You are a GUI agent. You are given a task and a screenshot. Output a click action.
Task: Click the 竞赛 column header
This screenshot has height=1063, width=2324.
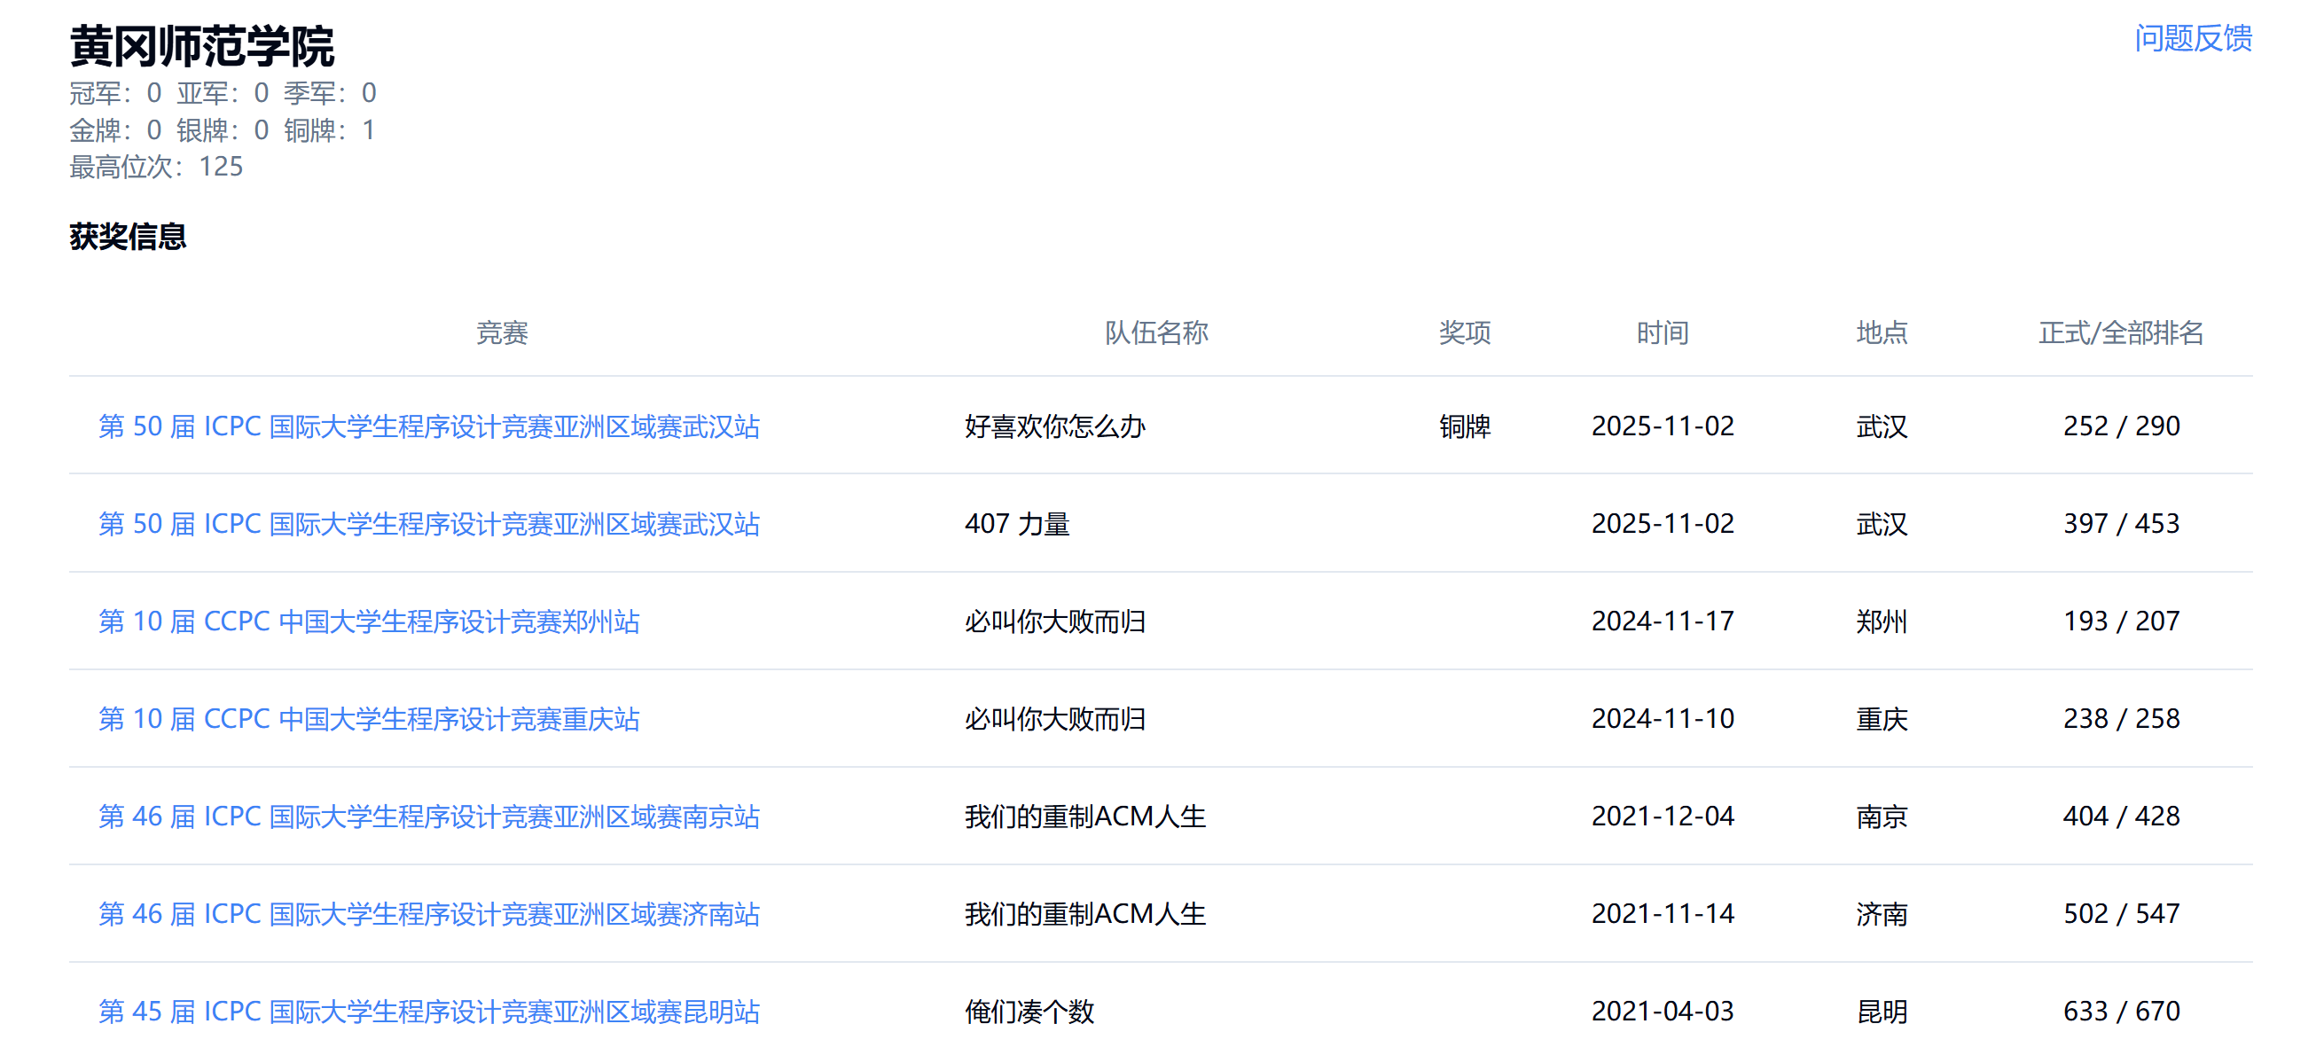coord(502,333)
